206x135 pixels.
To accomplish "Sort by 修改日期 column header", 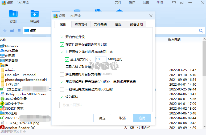I will click(174, 40).
